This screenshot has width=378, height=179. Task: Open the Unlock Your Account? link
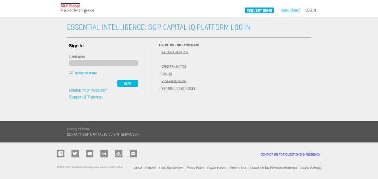(x=88, y=90)
